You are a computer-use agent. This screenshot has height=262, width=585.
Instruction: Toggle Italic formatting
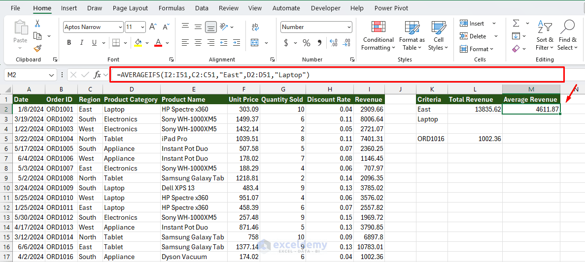[82, 42]
